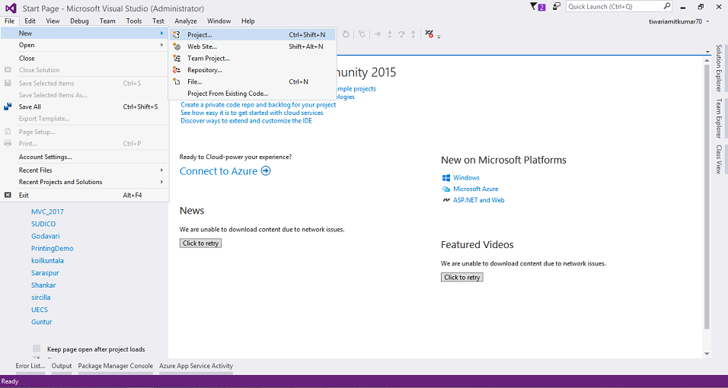The width and height of the screenshot is (728, 388).
Task: Choose Close in the File menu
Action: (x=84, y=58)
